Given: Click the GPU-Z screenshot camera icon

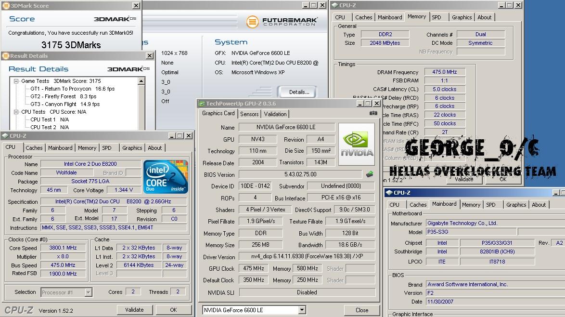Looking at the screenshot, I should coord(373,113).
